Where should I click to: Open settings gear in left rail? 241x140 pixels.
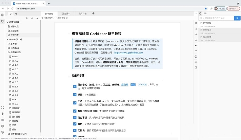tap(2, 126)
